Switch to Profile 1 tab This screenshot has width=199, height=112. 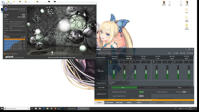point(129,102)
